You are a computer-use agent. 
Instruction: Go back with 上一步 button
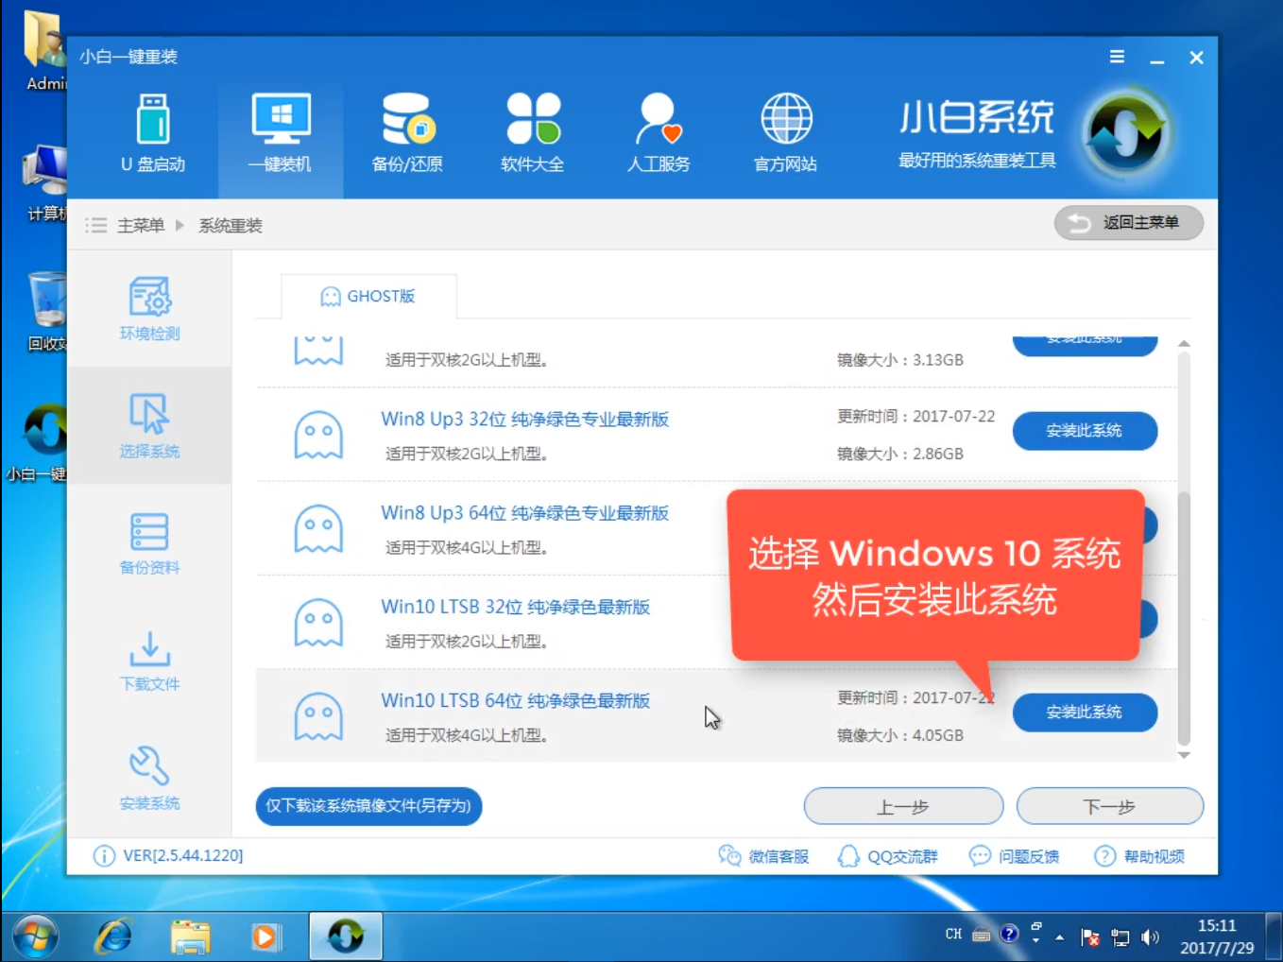click(x=903, y=806)
